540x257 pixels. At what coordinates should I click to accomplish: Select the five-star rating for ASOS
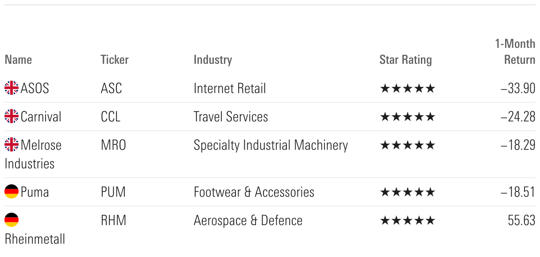point(408,88)
